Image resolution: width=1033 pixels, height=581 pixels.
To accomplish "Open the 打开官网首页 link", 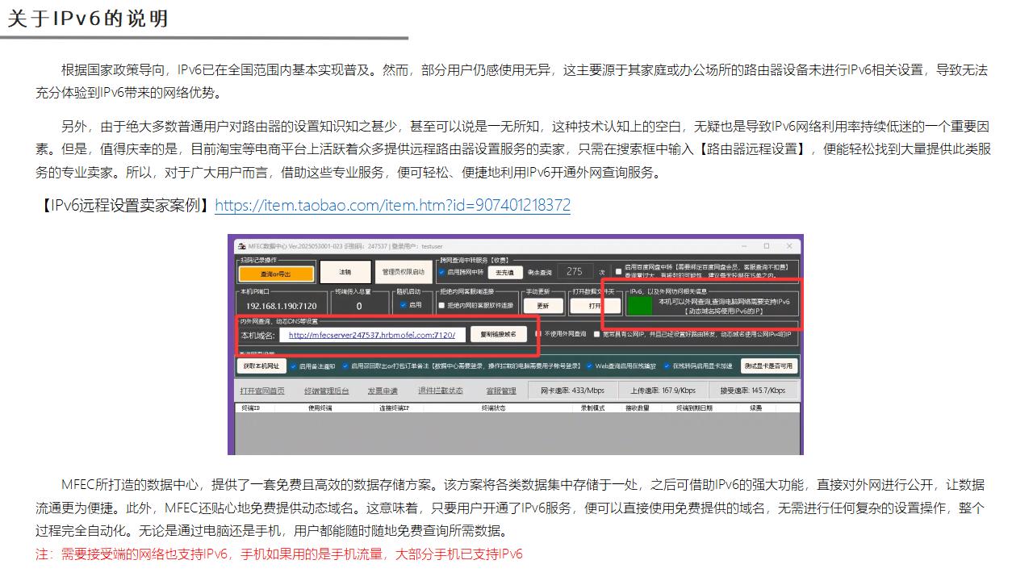I will click(262, 391).
